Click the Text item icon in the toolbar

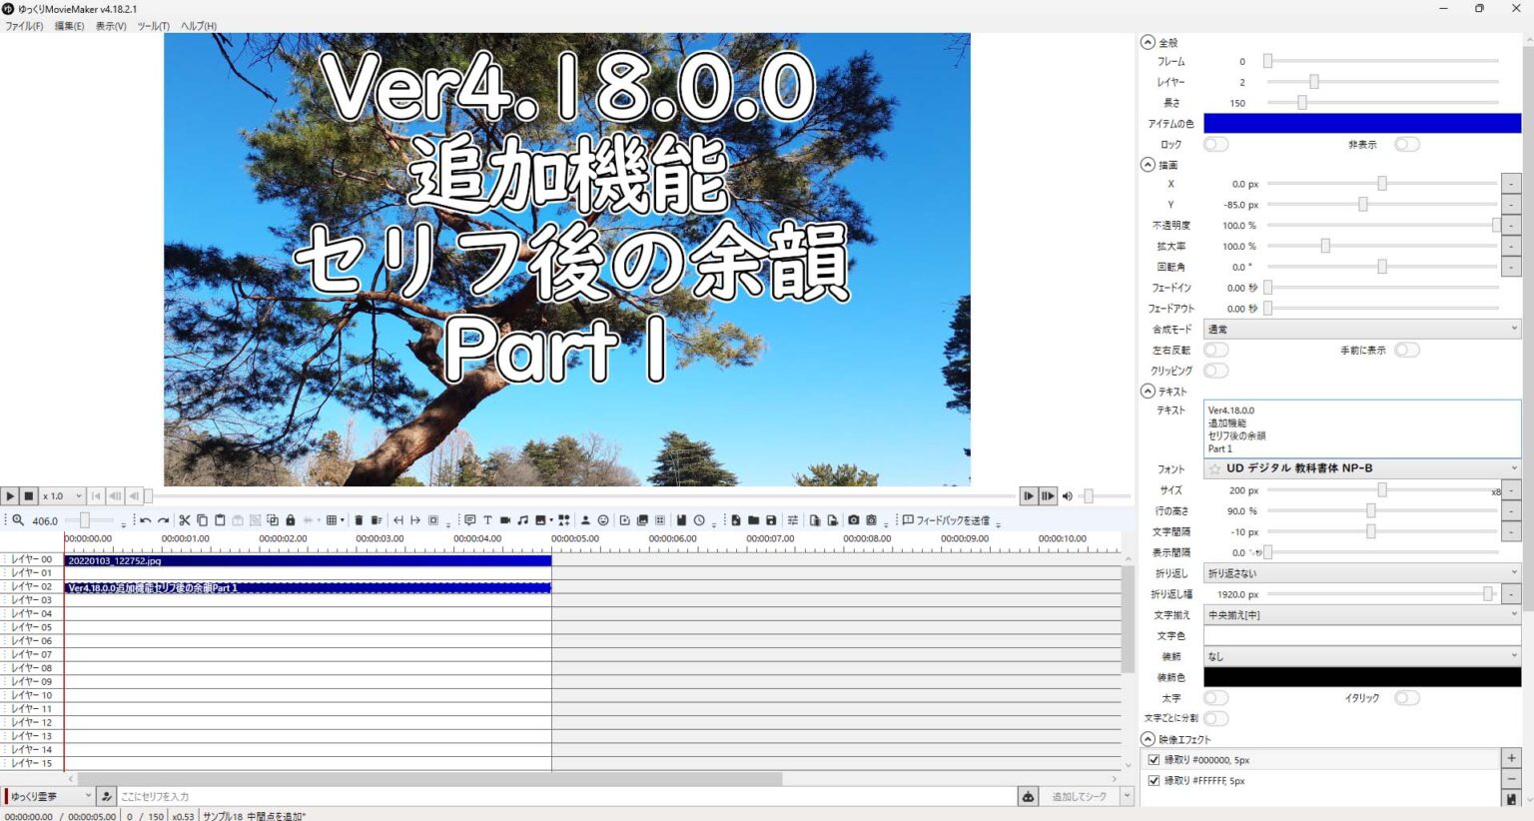[x=488, y=520]
